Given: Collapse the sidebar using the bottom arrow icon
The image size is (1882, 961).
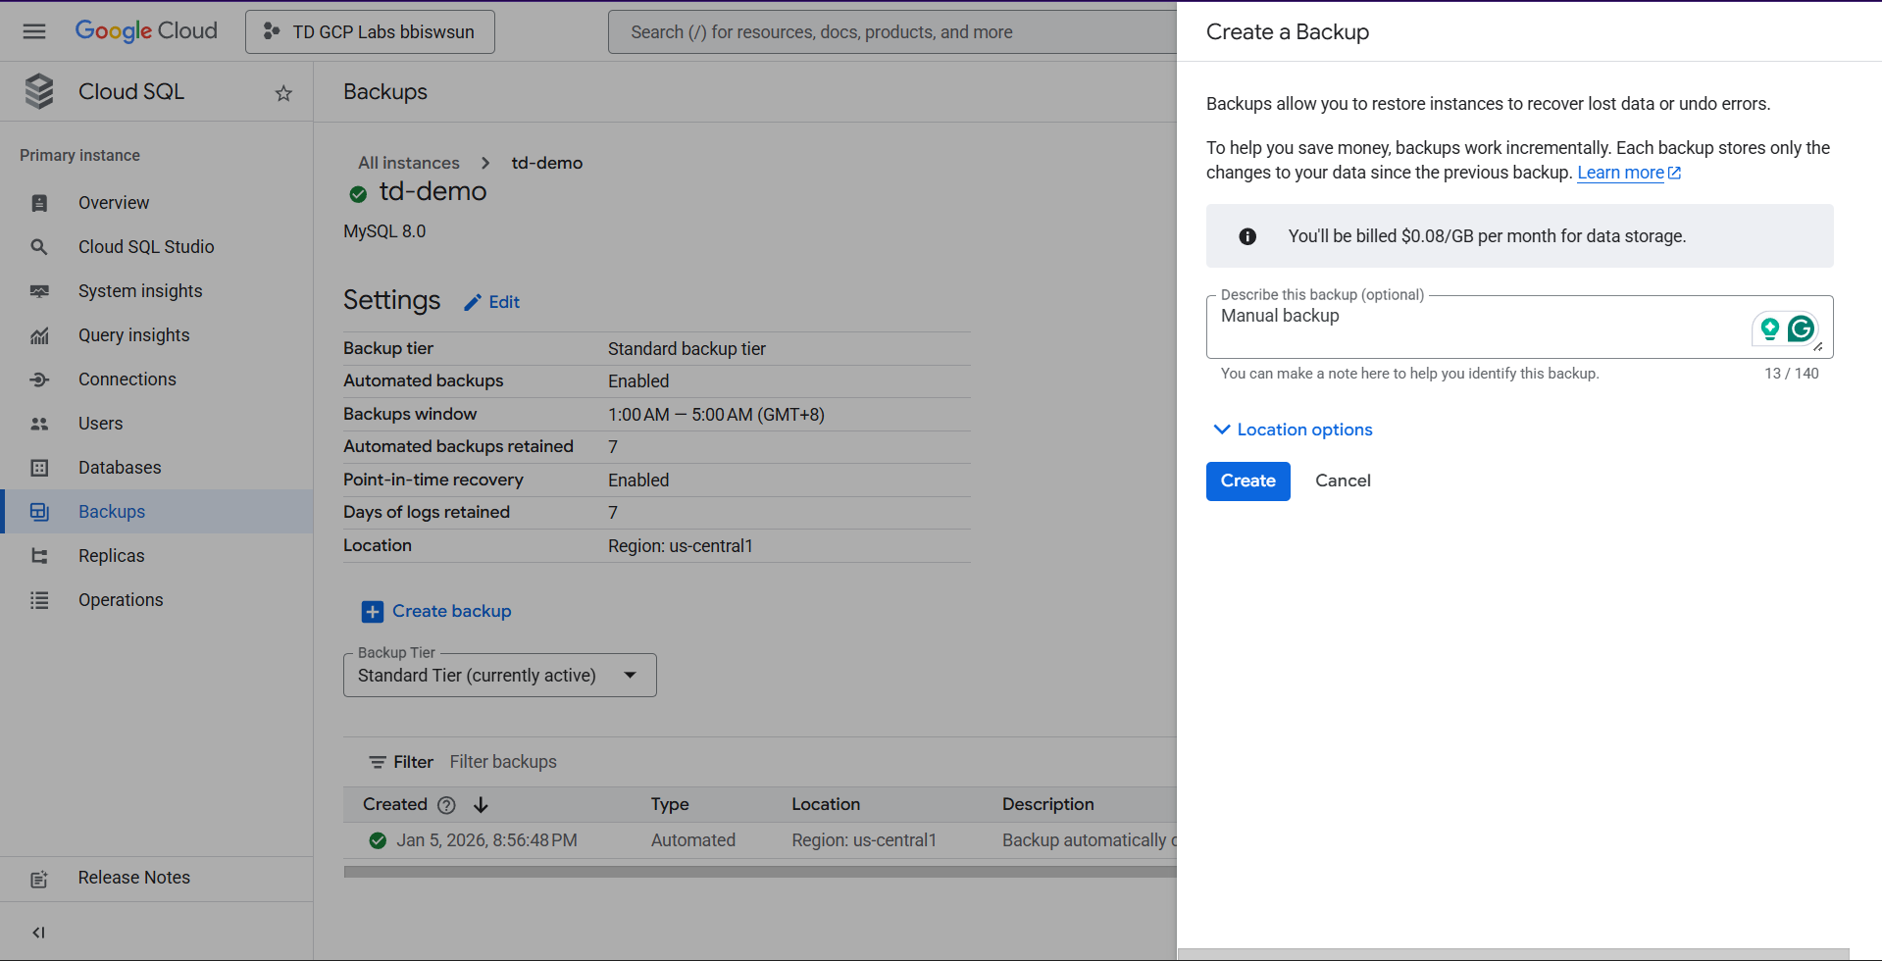Looking at the screenshot, I should coord(38,933).
